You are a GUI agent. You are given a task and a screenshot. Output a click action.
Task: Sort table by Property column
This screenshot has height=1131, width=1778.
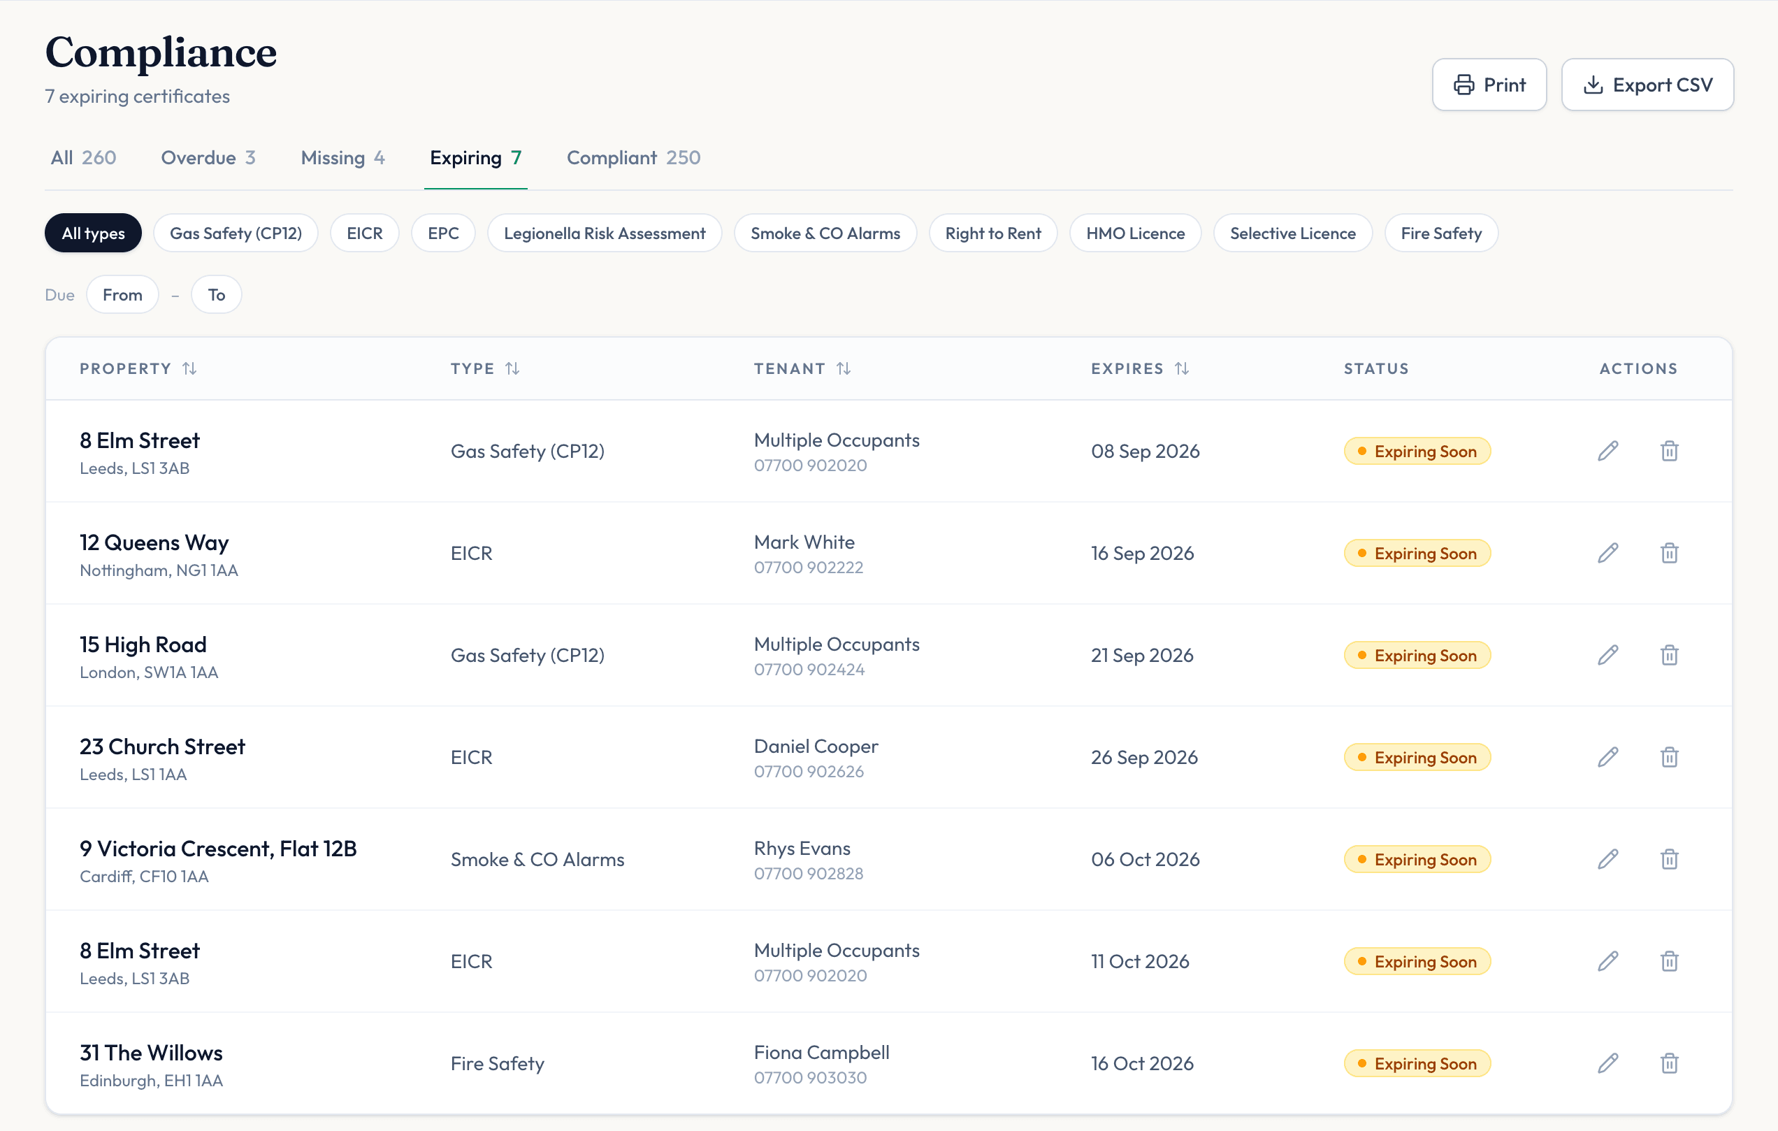point(138,368)
